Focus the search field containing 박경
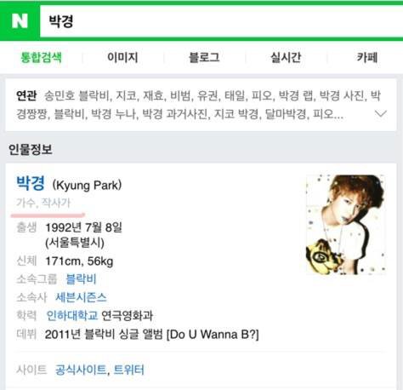Viewport: 403px width, 390px height. [221, 21]
